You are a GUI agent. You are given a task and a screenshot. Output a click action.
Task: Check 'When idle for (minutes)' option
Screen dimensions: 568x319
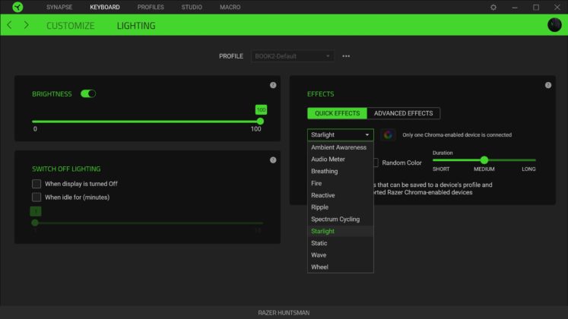click(36, 197)
